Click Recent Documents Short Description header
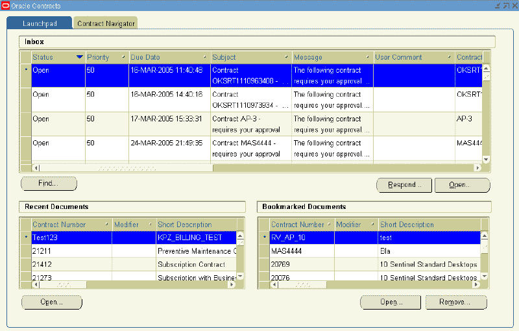 (x=197, y=225)
